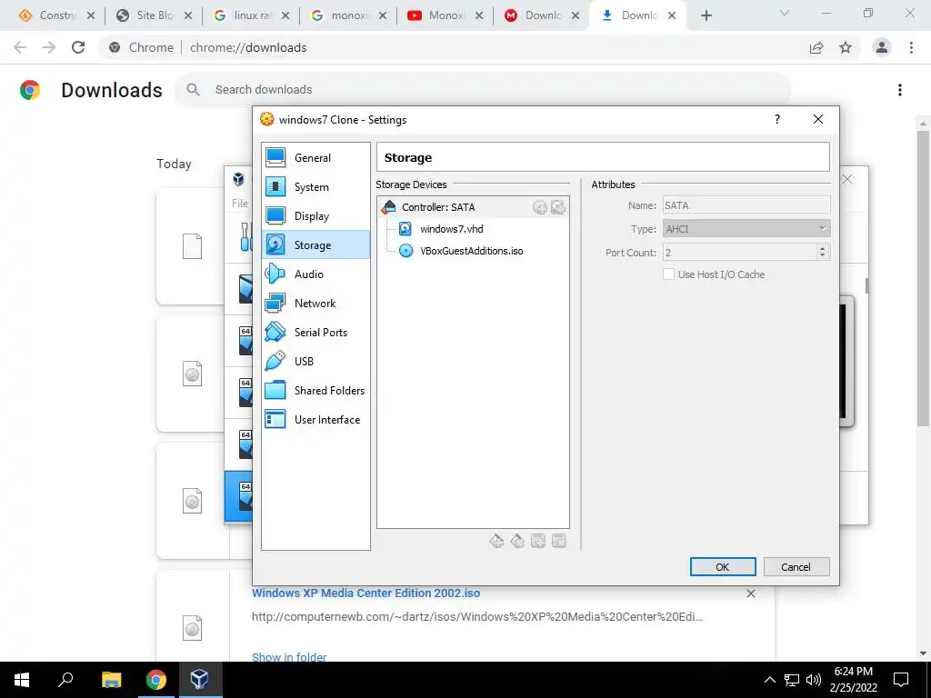This screenshot has height=698, width=931.
Task: Switch to the MEGA Downlo... tab
Action: 542,15
